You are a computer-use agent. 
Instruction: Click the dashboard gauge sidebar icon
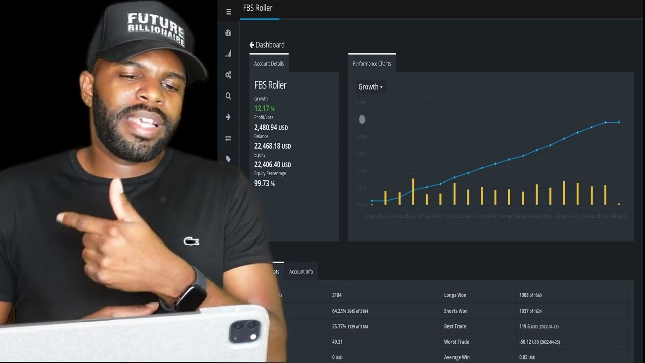(x=228, y=33)
